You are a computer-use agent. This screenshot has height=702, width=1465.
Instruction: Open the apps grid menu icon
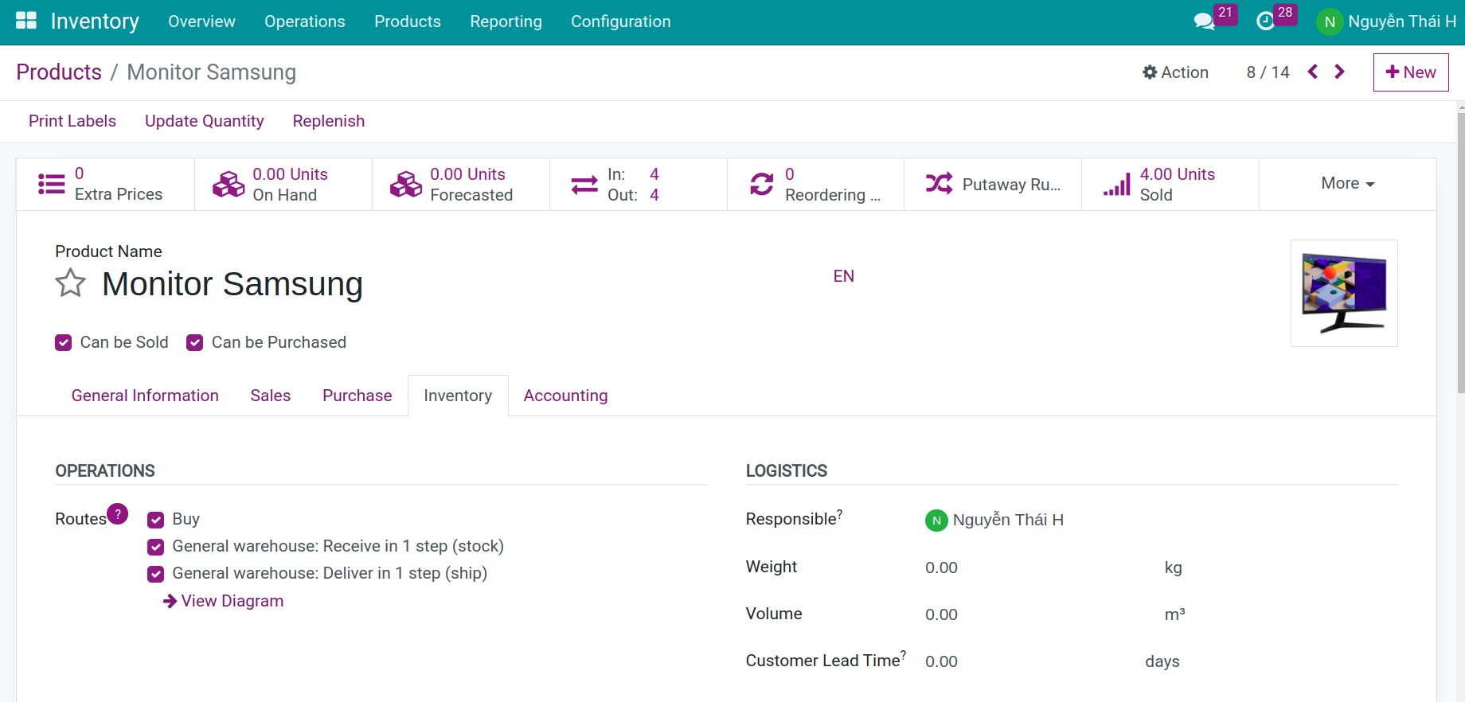[x=26, y=21]
